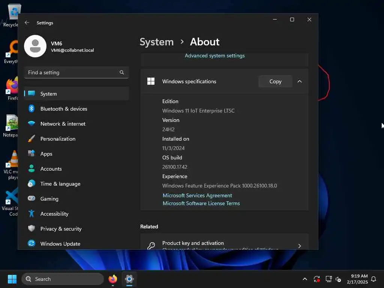Navigate to System in the breadcrumb
Image resolution: width=384 pixels, height=288 pixels.
[x=156, y=42]
